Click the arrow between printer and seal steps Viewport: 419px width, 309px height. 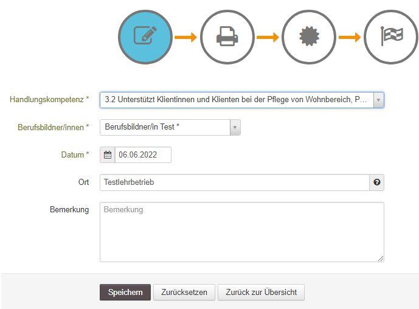tap(268, 38)
